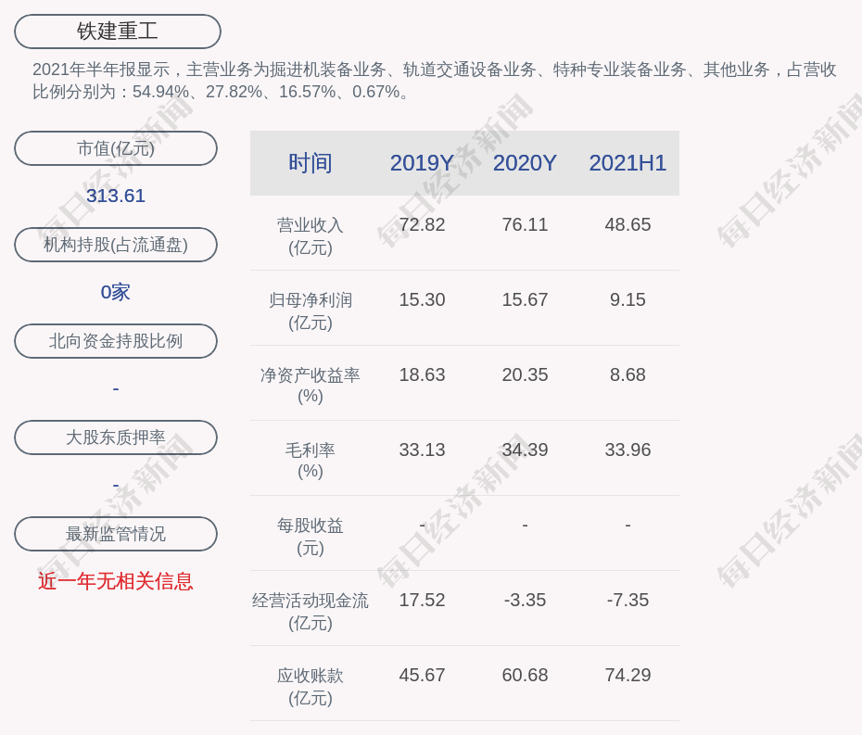
Task: Click the 铁建重工 company name pill
Action: point(118,32)
